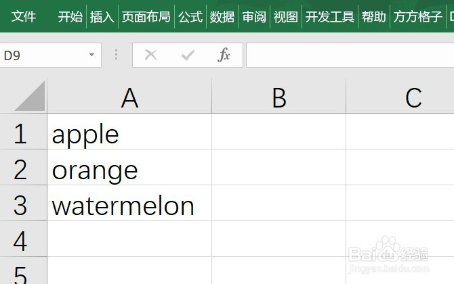This screenshot has height=284, width=454.
Task: Expand the Name Box dropdown arrow
Action: coord(91,55)
